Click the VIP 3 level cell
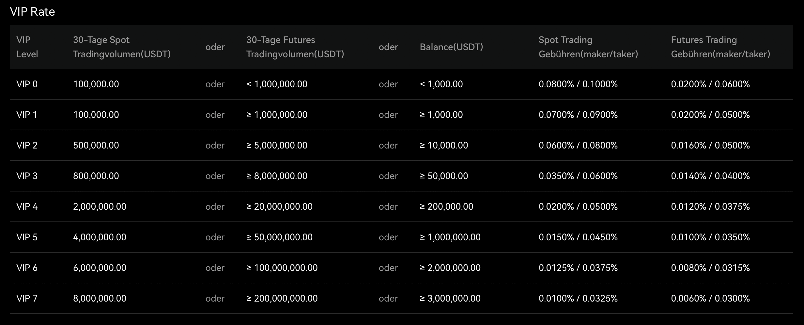The width and height of the screenshot is (804, 325). [27, 176]
